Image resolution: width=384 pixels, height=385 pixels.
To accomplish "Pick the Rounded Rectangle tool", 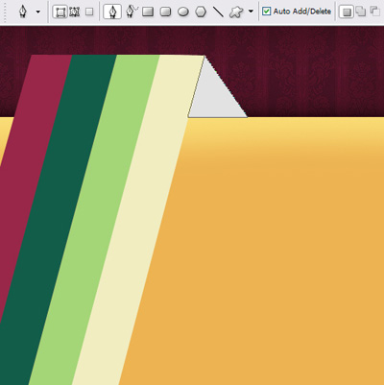I will 165,12.
